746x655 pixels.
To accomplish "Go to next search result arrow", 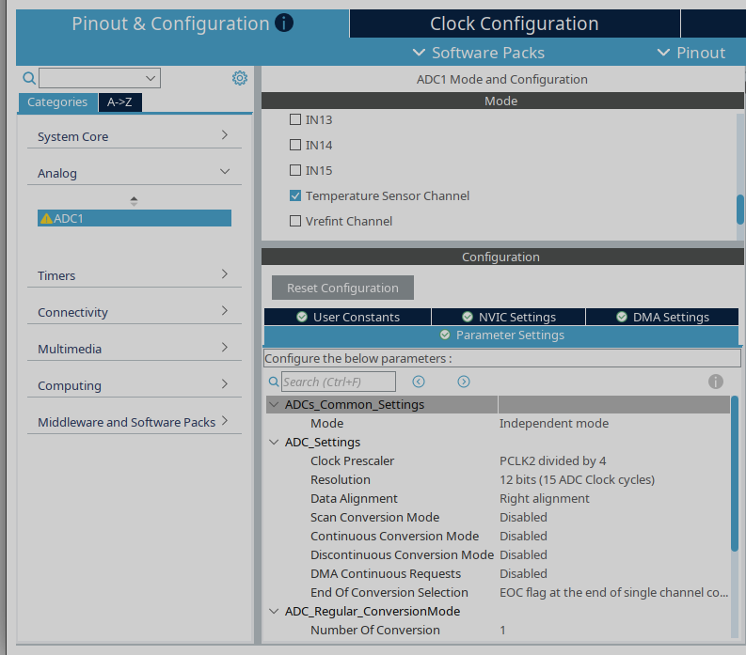I will click(x=464, y=382).
